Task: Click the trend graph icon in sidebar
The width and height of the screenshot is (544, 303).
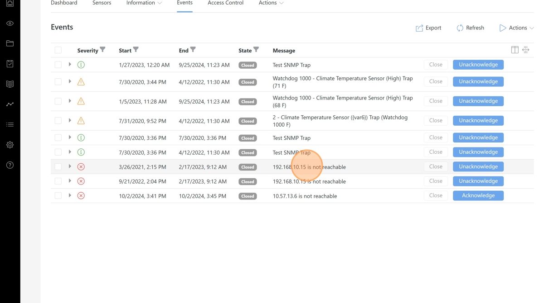Action: pyautogui.click(x=10, y=104)
